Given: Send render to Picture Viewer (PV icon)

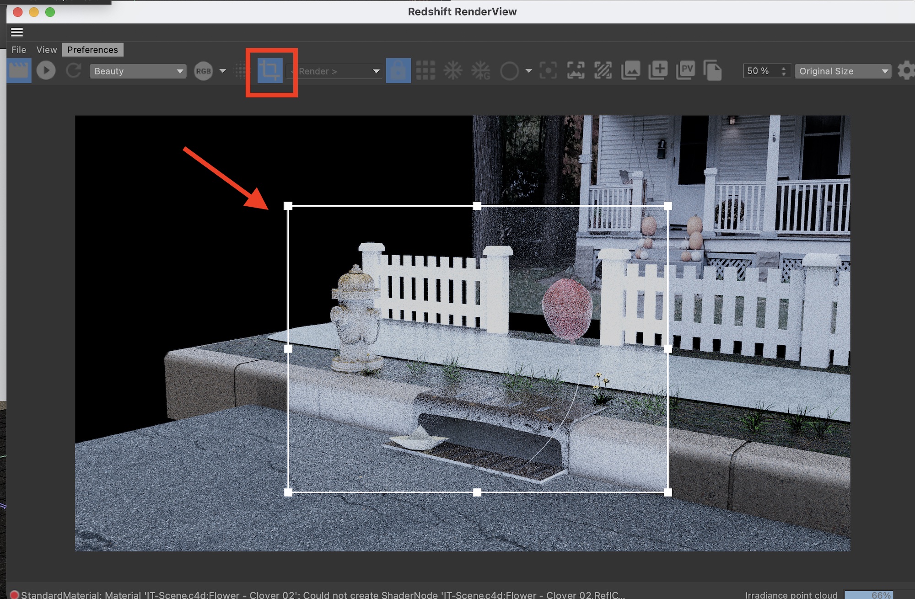Looking at the screenshot, I should [x=685, y=71].
